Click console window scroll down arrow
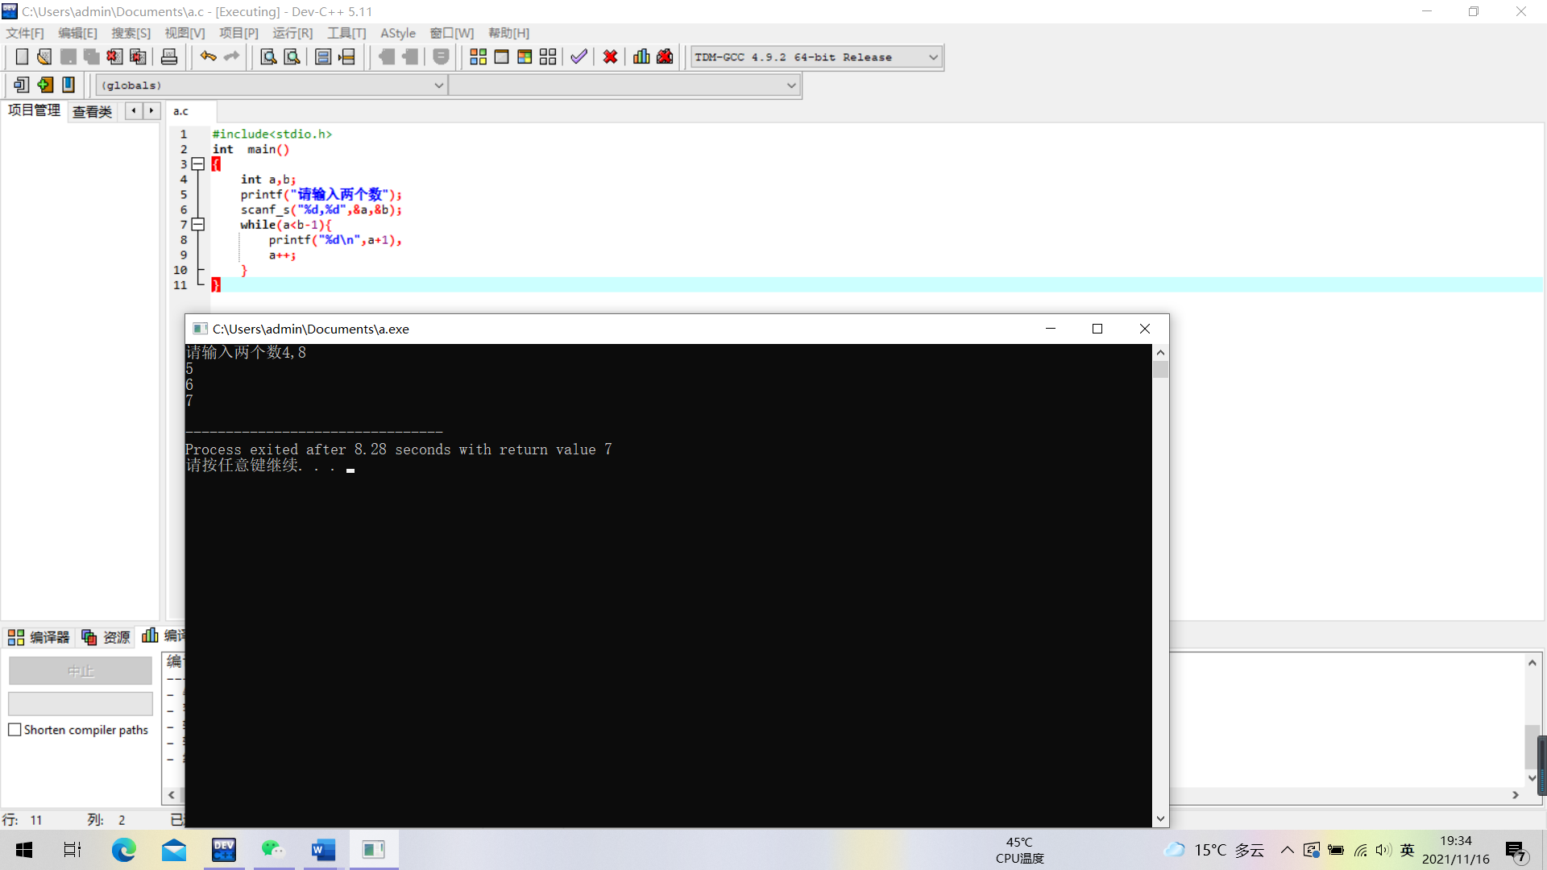1547x870 pixels. point(1160,818)
